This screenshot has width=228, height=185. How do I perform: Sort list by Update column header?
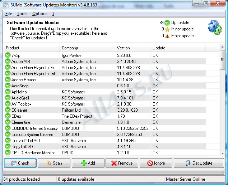178,48
